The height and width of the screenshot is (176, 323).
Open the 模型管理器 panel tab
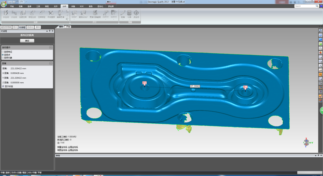click(x=6, y=27)
